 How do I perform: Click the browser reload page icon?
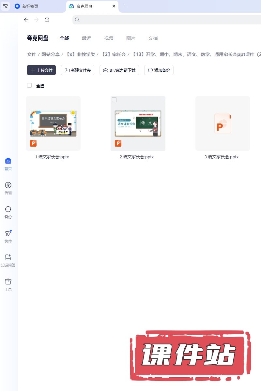click(47, 20)
